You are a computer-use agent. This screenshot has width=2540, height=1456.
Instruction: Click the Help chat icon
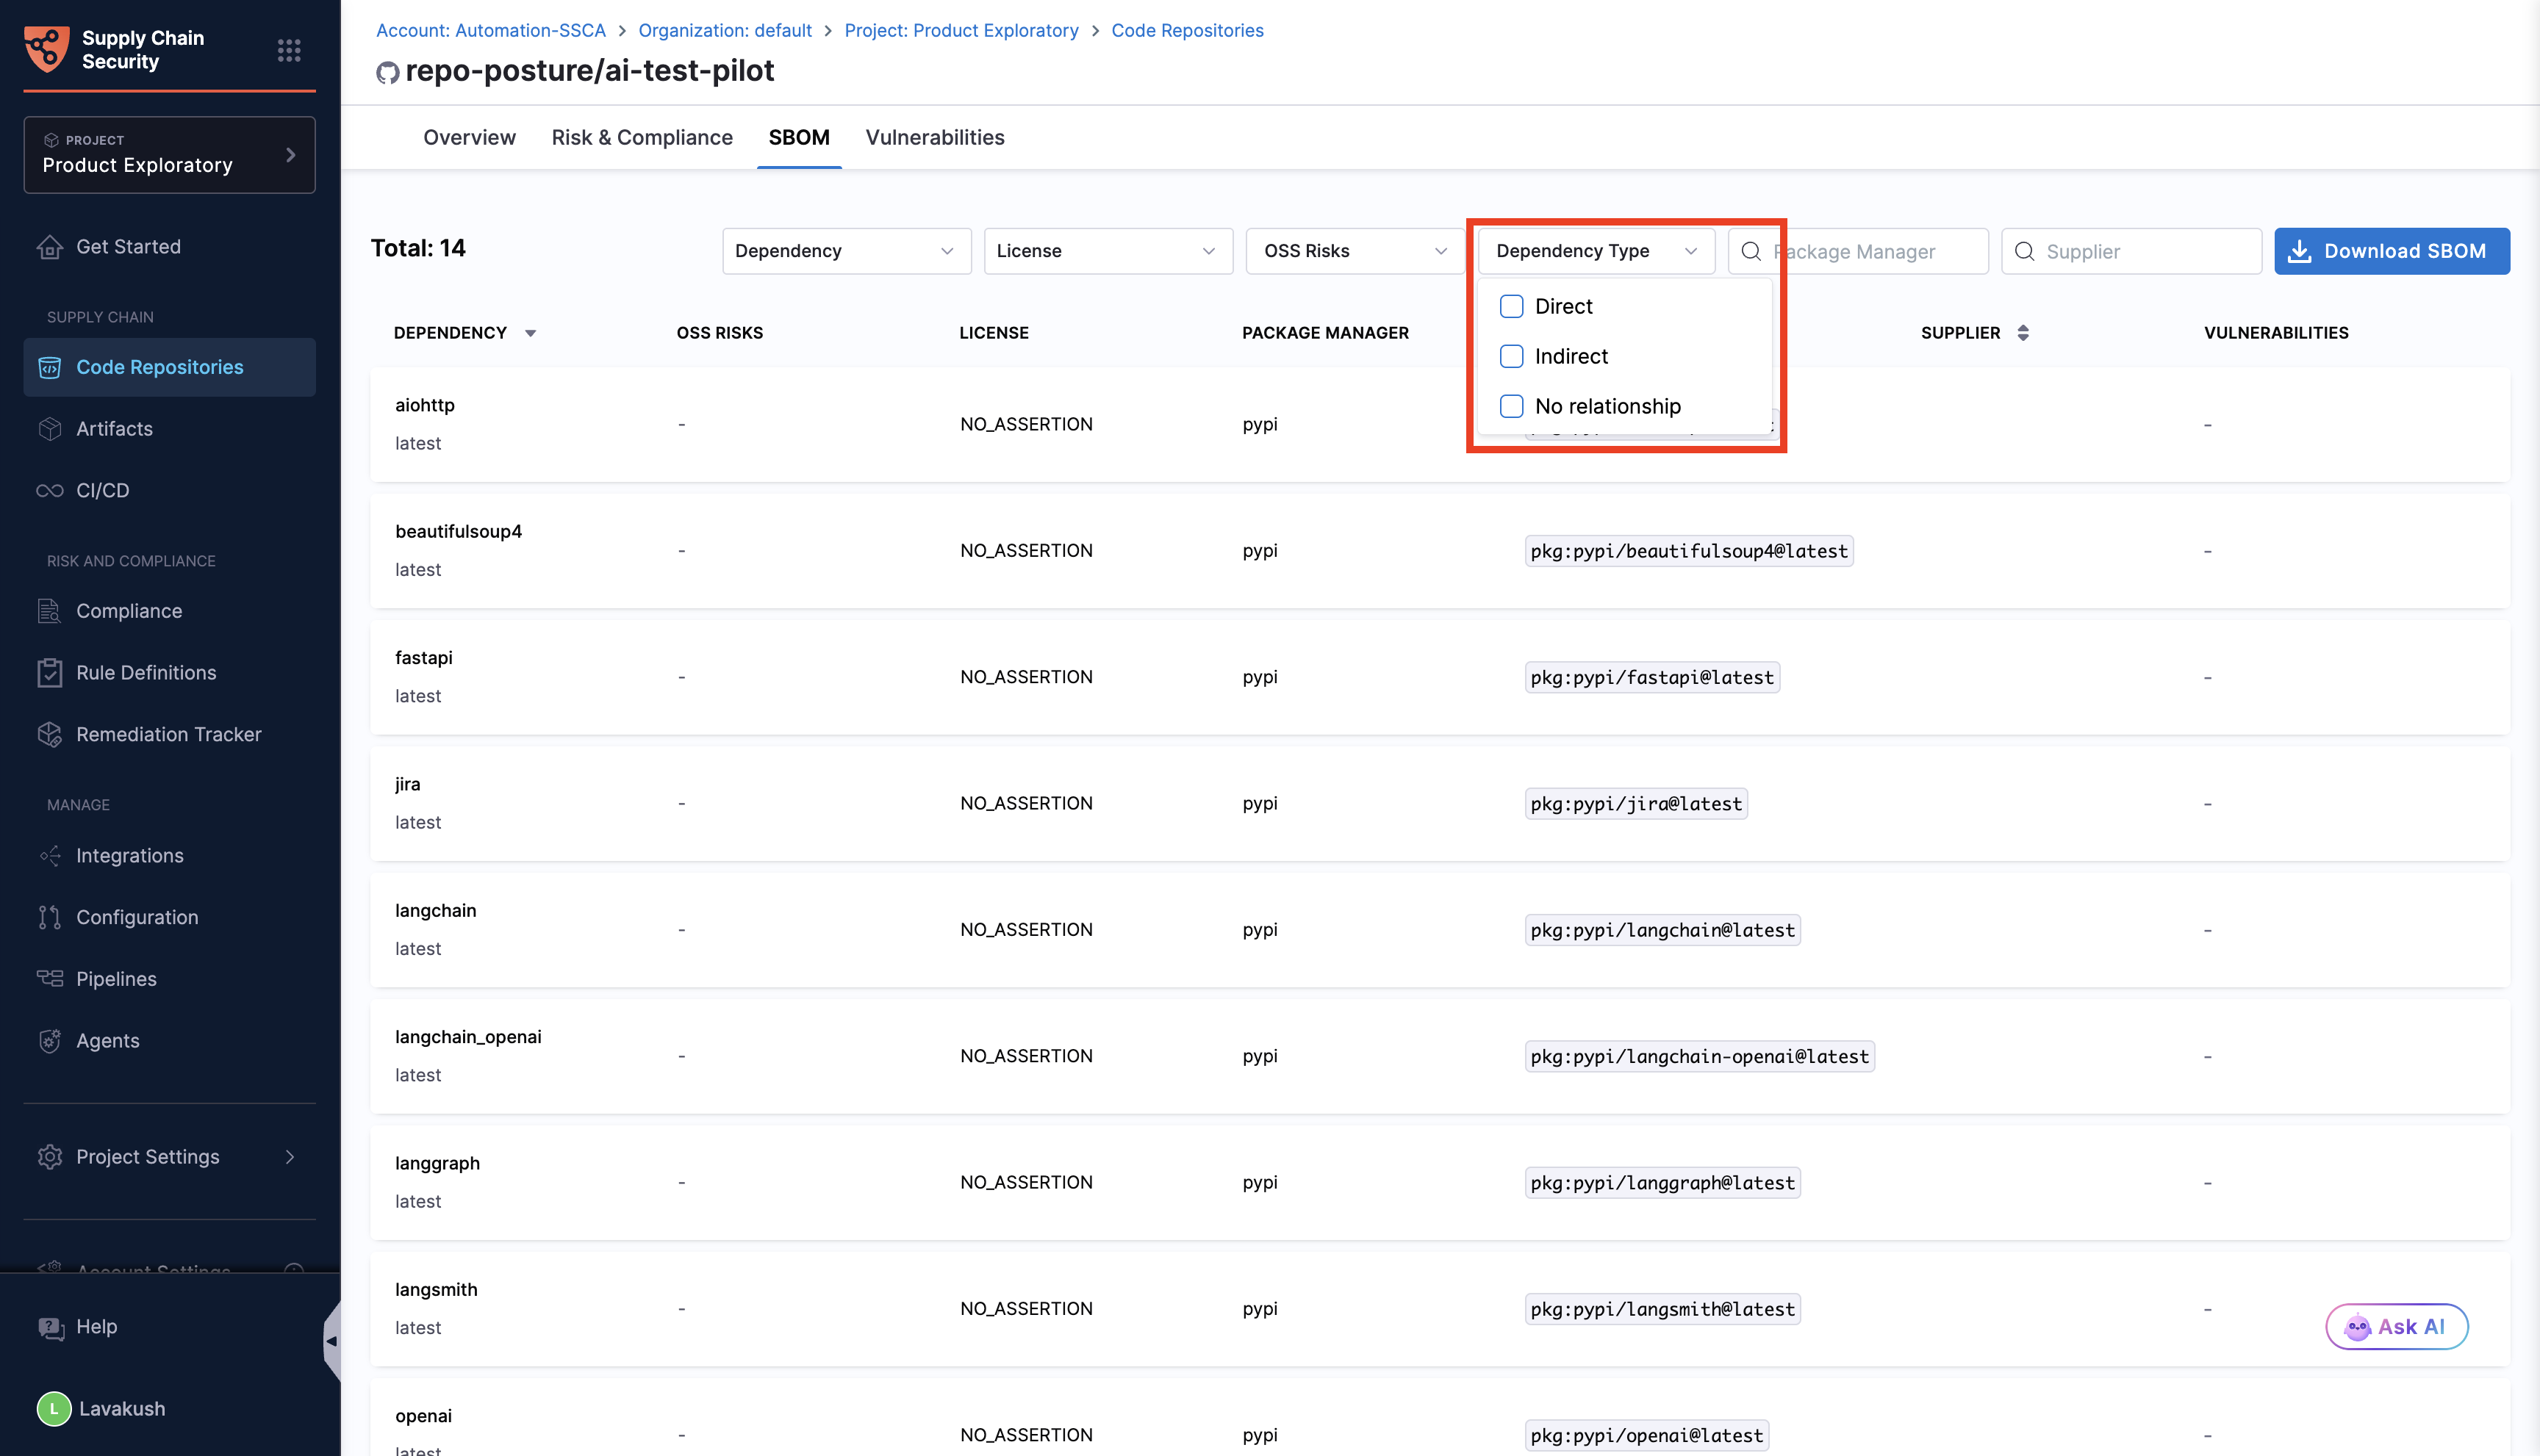50,1327
